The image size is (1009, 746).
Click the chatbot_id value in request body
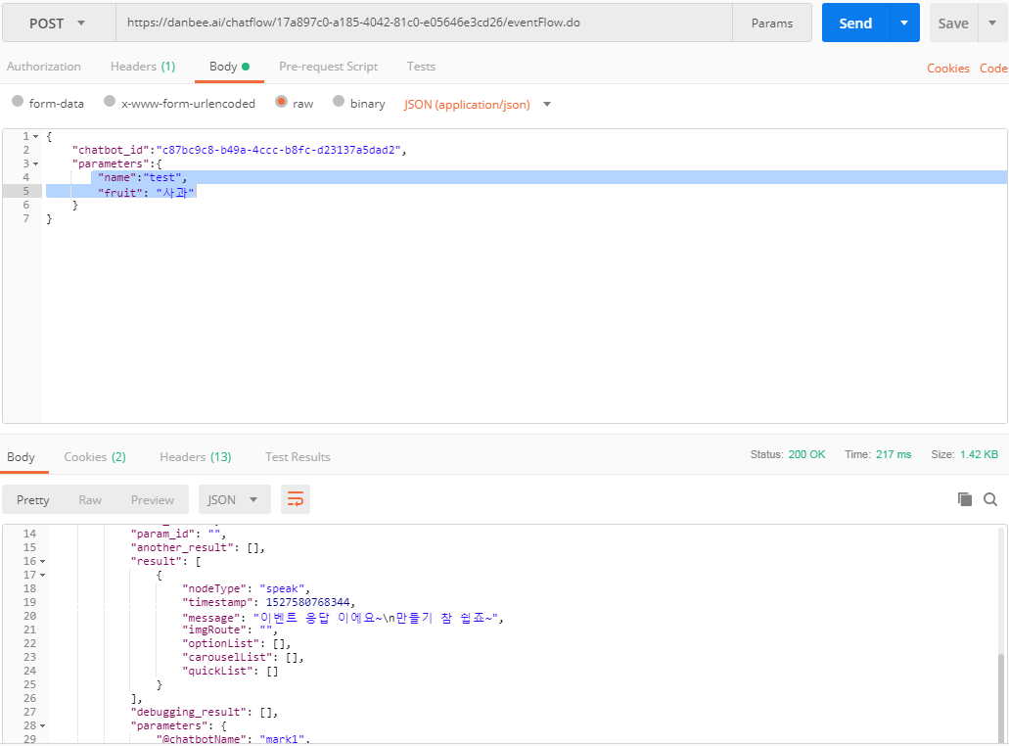point(281,150)
